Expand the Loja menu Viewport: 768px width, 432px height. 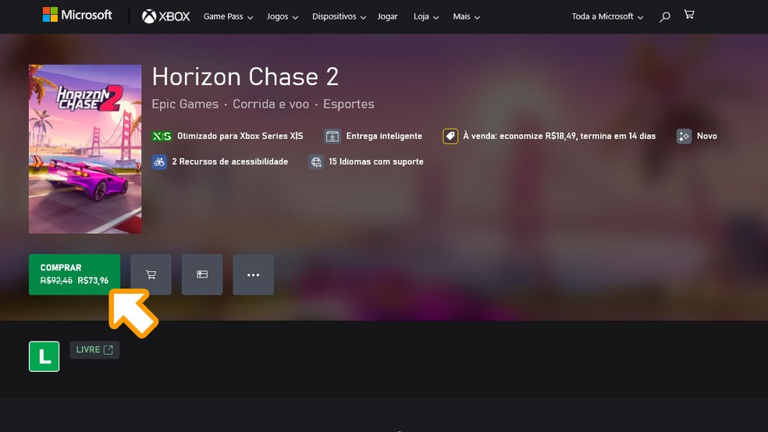coord(426,16)
